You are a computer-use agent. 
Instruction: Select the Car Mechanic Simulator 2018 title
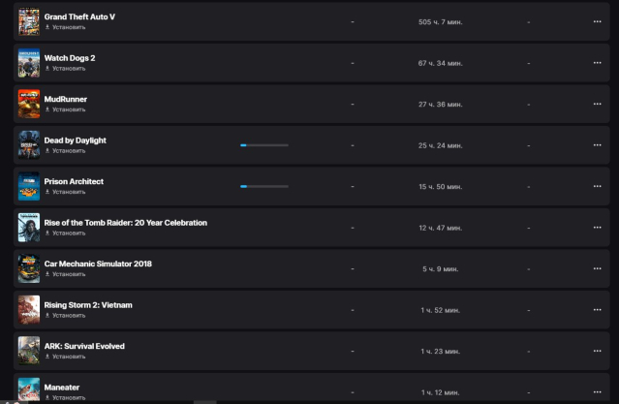point(98,264)
